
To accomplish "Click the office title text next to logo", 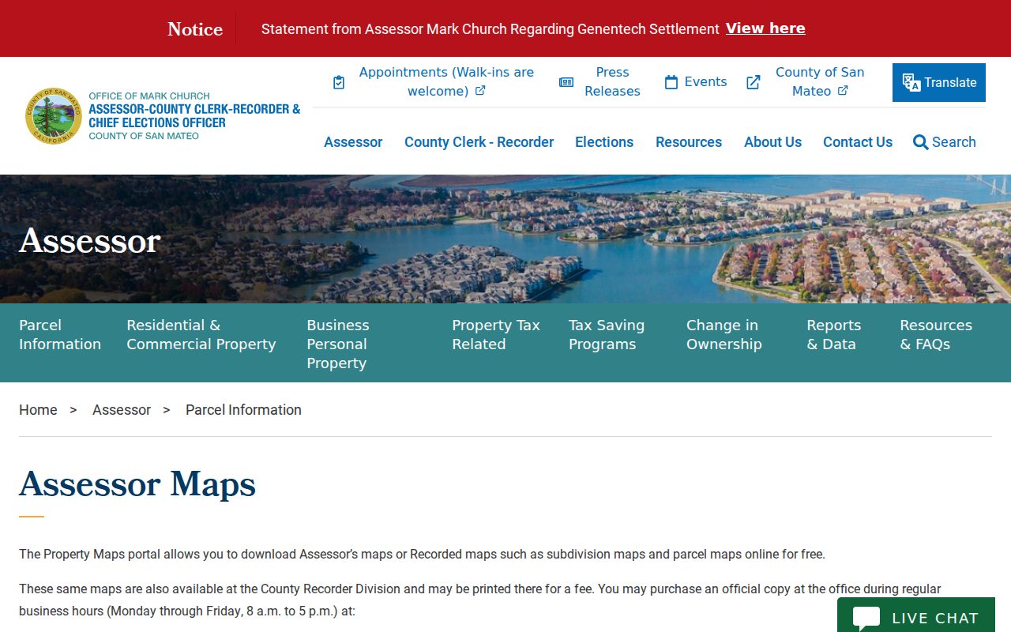I will (194, 115).
